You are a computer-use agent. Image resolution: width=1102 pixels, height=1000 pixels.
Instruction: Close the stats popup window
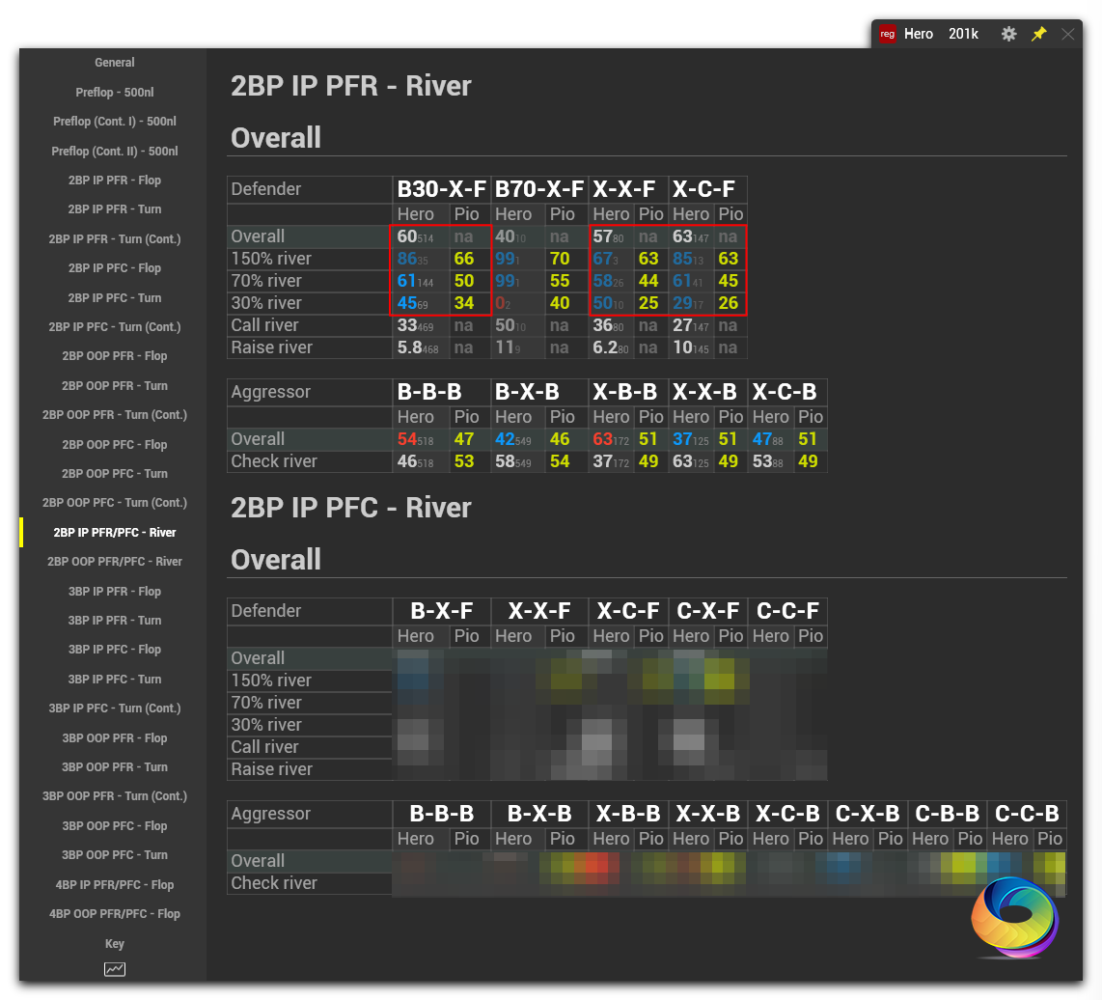1067,34
